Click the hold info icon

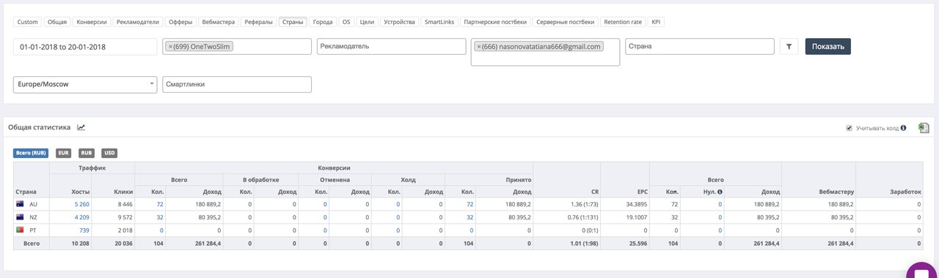[903, 128]
